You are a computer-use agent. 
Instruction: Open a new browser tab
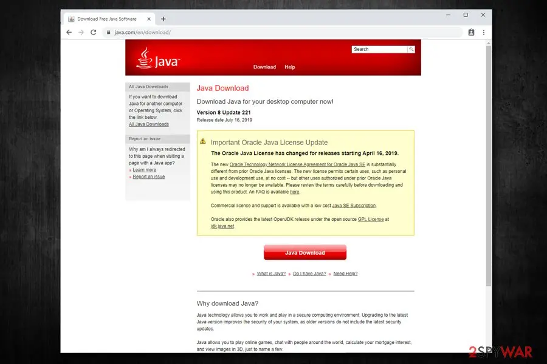point(163,19)
